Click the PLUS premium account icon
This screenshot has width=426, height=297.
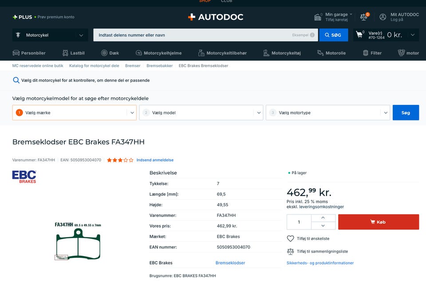[15, 17]
